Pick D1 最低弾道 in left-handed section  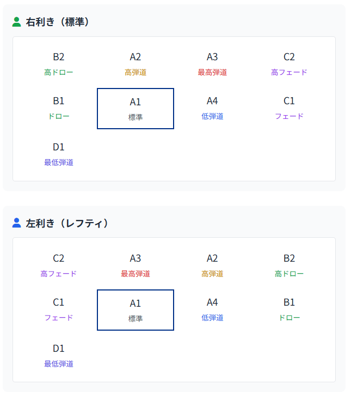[x=59, y=355]
